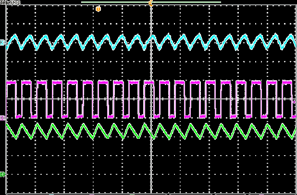Viewport: 297px width, 195px height.
Task: Select the magenta channel 3 ground marker
Action: 2,117
